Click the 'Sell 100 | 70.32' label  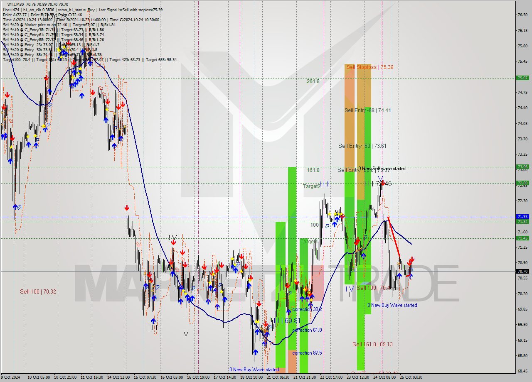pos(38,291)
